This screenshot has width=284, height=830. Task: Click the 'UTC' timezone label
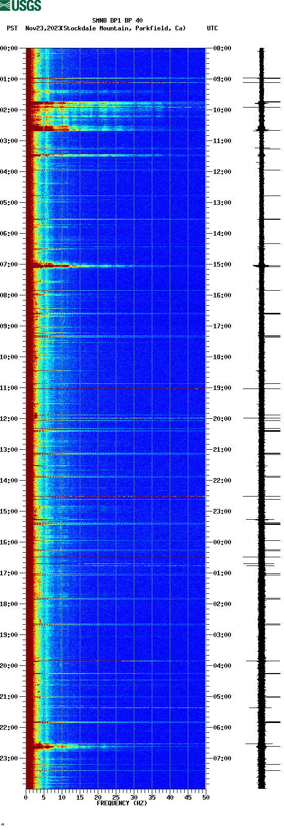click(x=212, y=28)
